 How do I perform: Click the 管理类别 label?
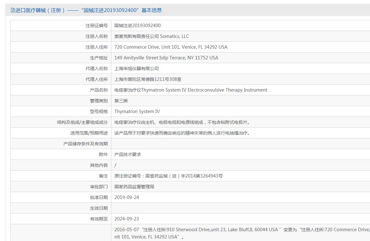[x=99, y=101]
